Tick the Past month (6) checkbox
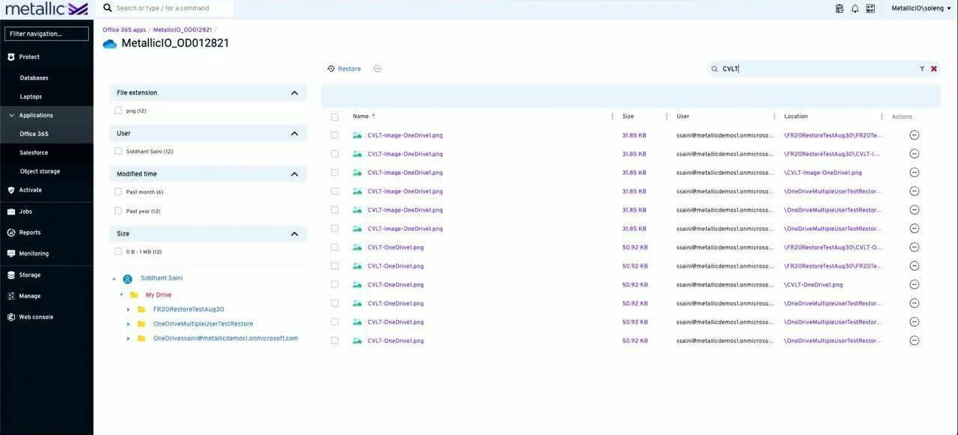 point(118,192)
